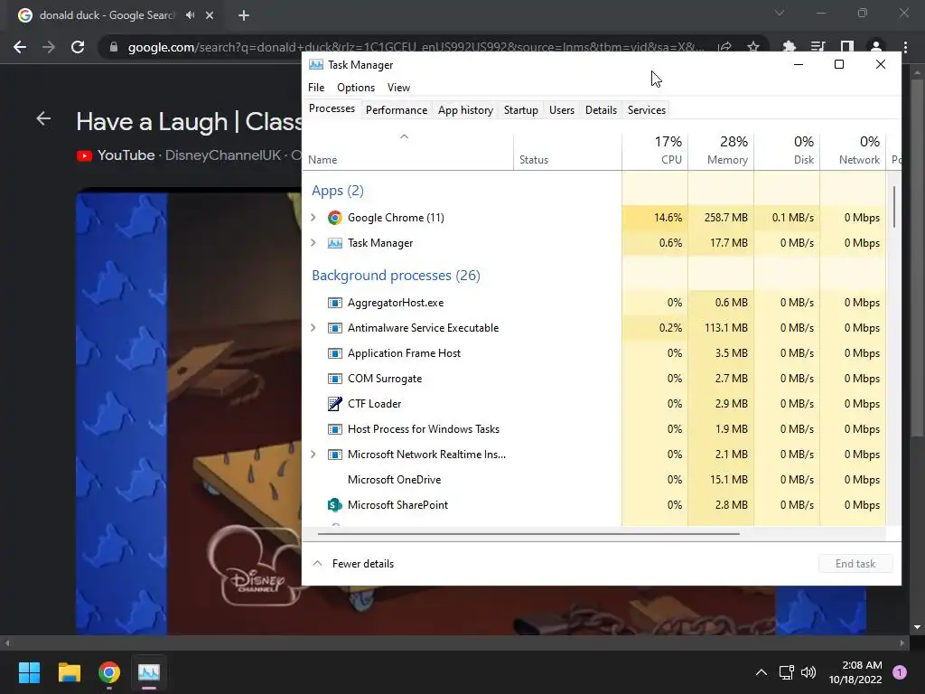This screenshot has height=694, width=925.
Task: Switch to the Performance tab
Action: tap(397, 109)
